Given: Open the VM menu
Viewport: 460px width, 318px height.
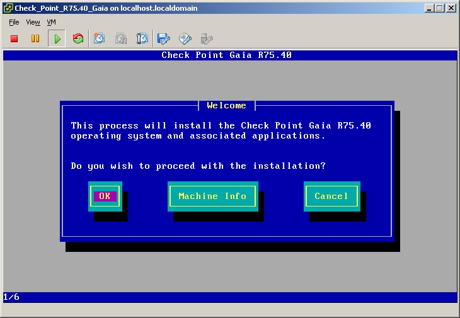Looking at the screenshot, I should pyautogui.click(x=51, y=22).
